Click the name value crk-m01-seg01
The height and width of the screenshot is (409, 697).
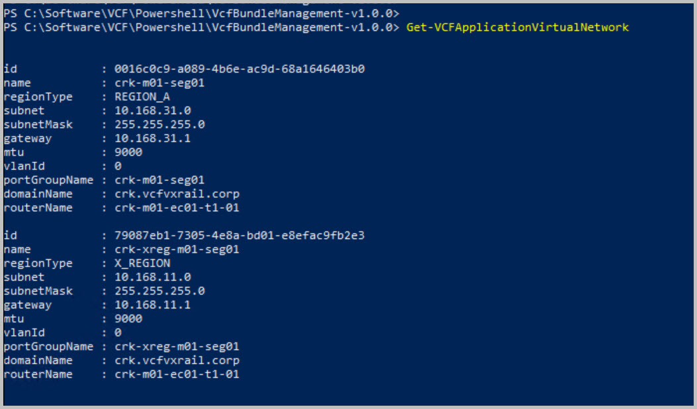[x=160, y=83]
